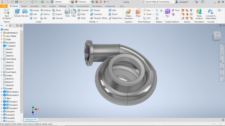The width and height of the screenshot is (225, 126).
Task: Apply a Decal
Action: pos(56,10)
